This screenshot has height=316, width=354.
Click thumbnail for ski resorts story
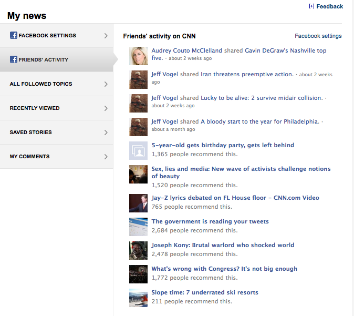click(x=138, y=298)
